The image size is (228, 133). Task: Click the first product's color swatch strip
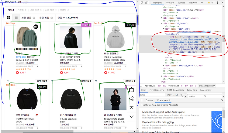(27, 49)
